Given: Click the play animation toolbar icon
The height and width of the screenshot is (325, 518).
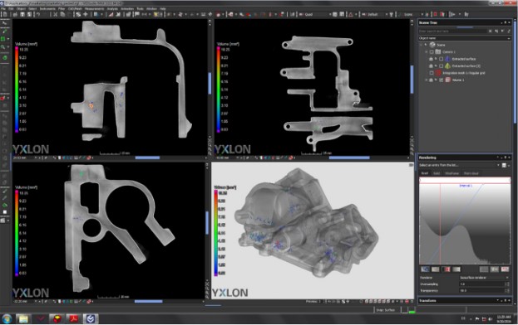Looking at the screenshot, I should click(x=452, y=14).
